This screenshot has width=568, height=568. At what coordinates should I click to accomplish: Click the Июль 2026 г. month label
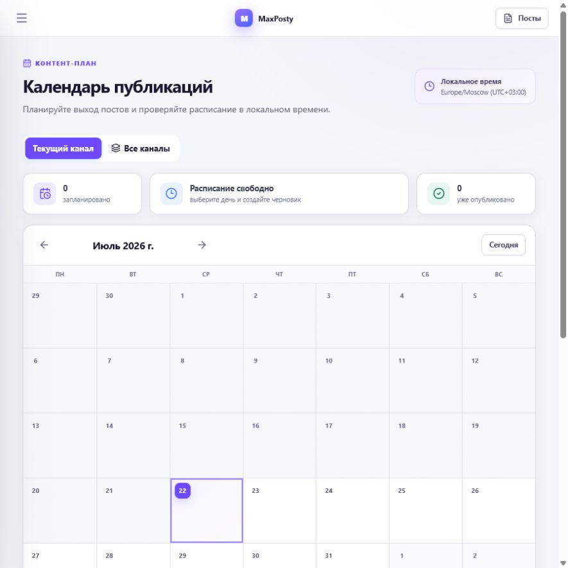tap(123, 246)
